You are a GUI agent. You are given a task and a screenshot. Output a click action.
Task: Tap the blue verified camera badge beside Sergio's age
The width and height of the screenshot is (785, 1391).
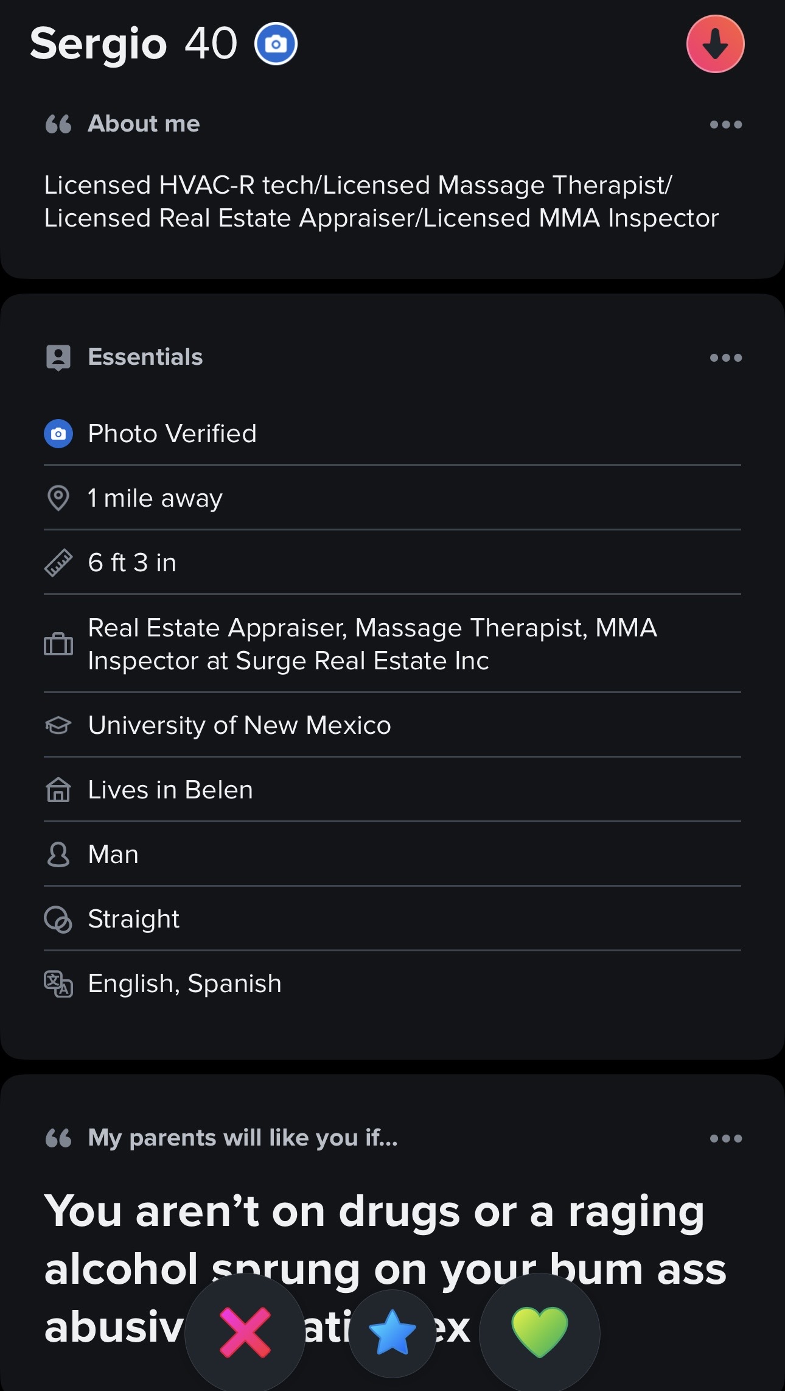click(276, 44)
